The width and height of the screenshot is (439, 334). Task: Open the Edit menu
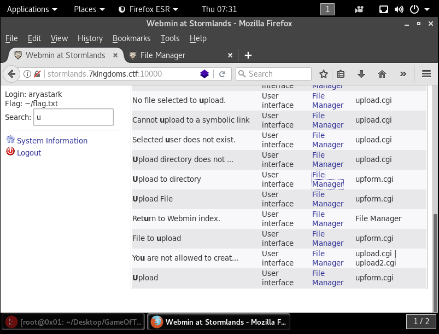click(x=34, y=38)
